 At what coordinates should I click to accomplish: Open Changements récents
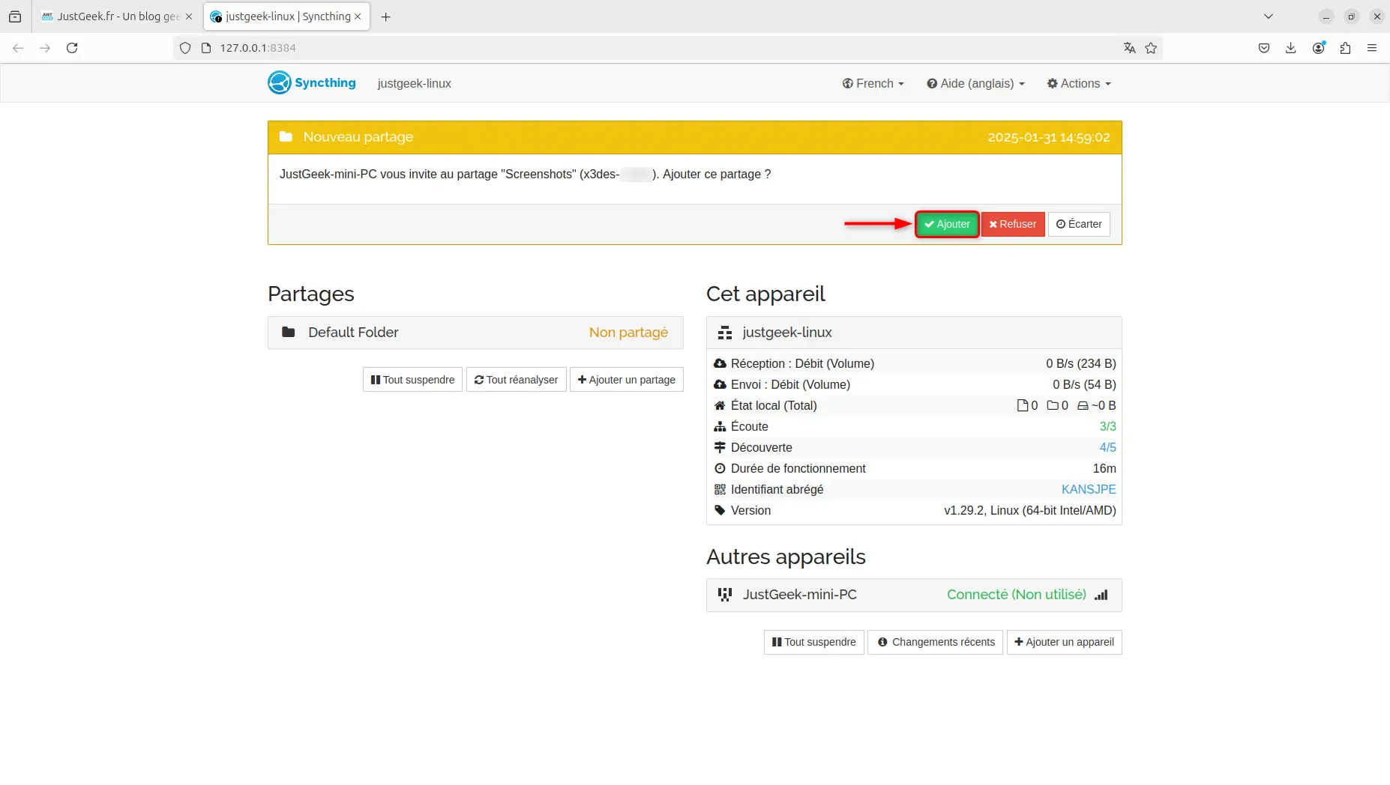click(x=935, y=642)
